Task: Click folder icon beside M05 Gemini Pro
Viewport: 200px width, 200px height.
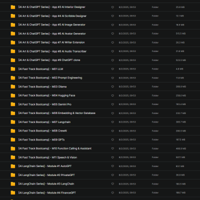Action: pyautogui.click(x=13, y=104)
